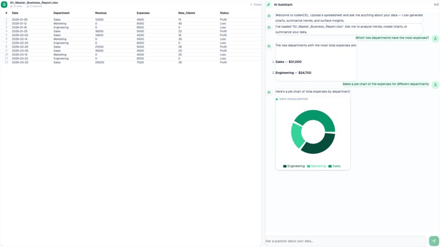Screen dimensions: 440x247
Task: Click user avatar next to pie chart request
Action: (x=435, y=85)
